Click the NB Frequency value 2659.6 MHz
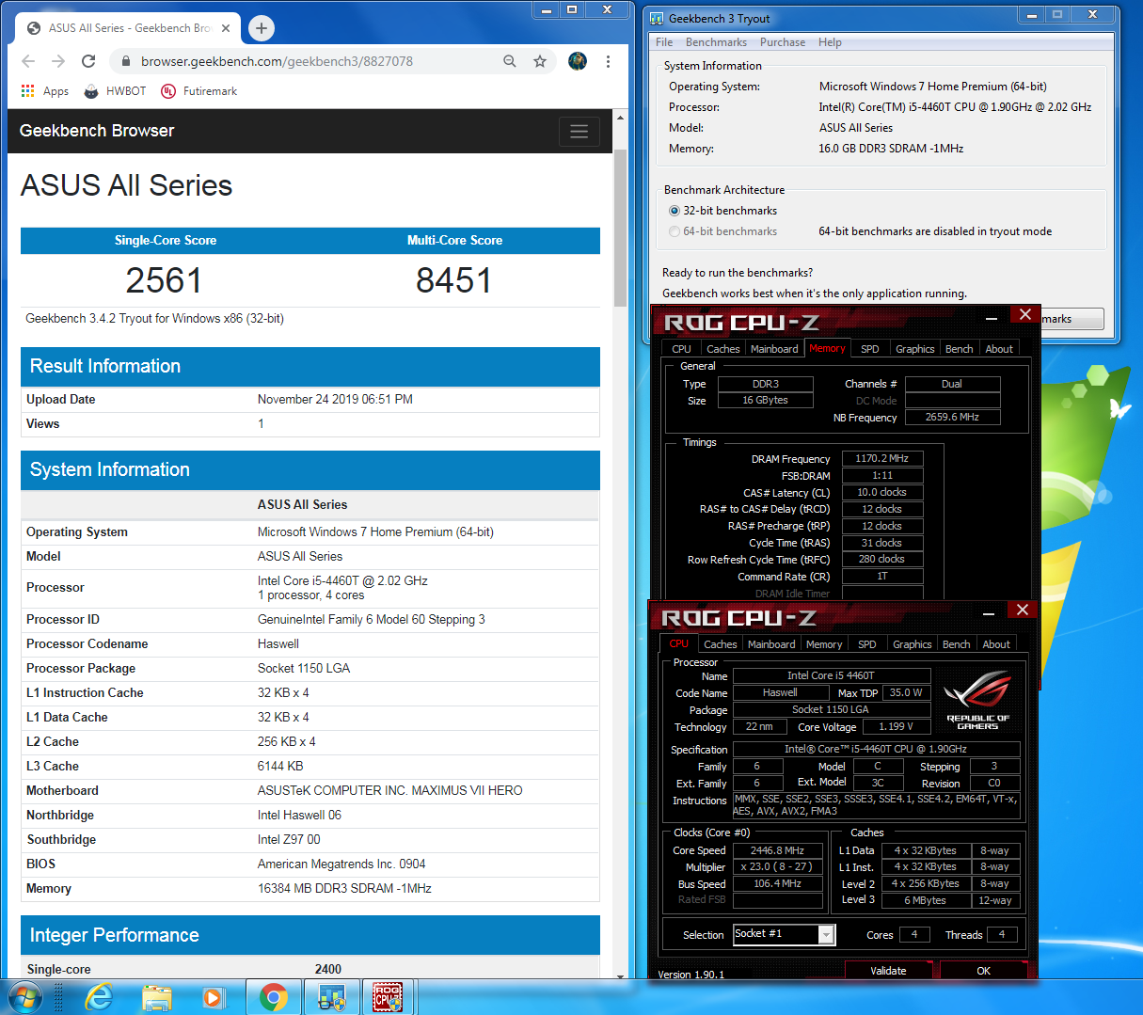Viewport: 1143px width, 1015px height. tap(952, 417)
